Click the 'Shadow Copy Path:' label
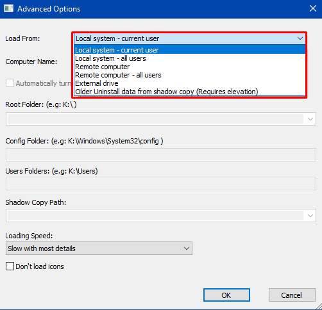This screenshot has width=322, height=310. [36, 202]
